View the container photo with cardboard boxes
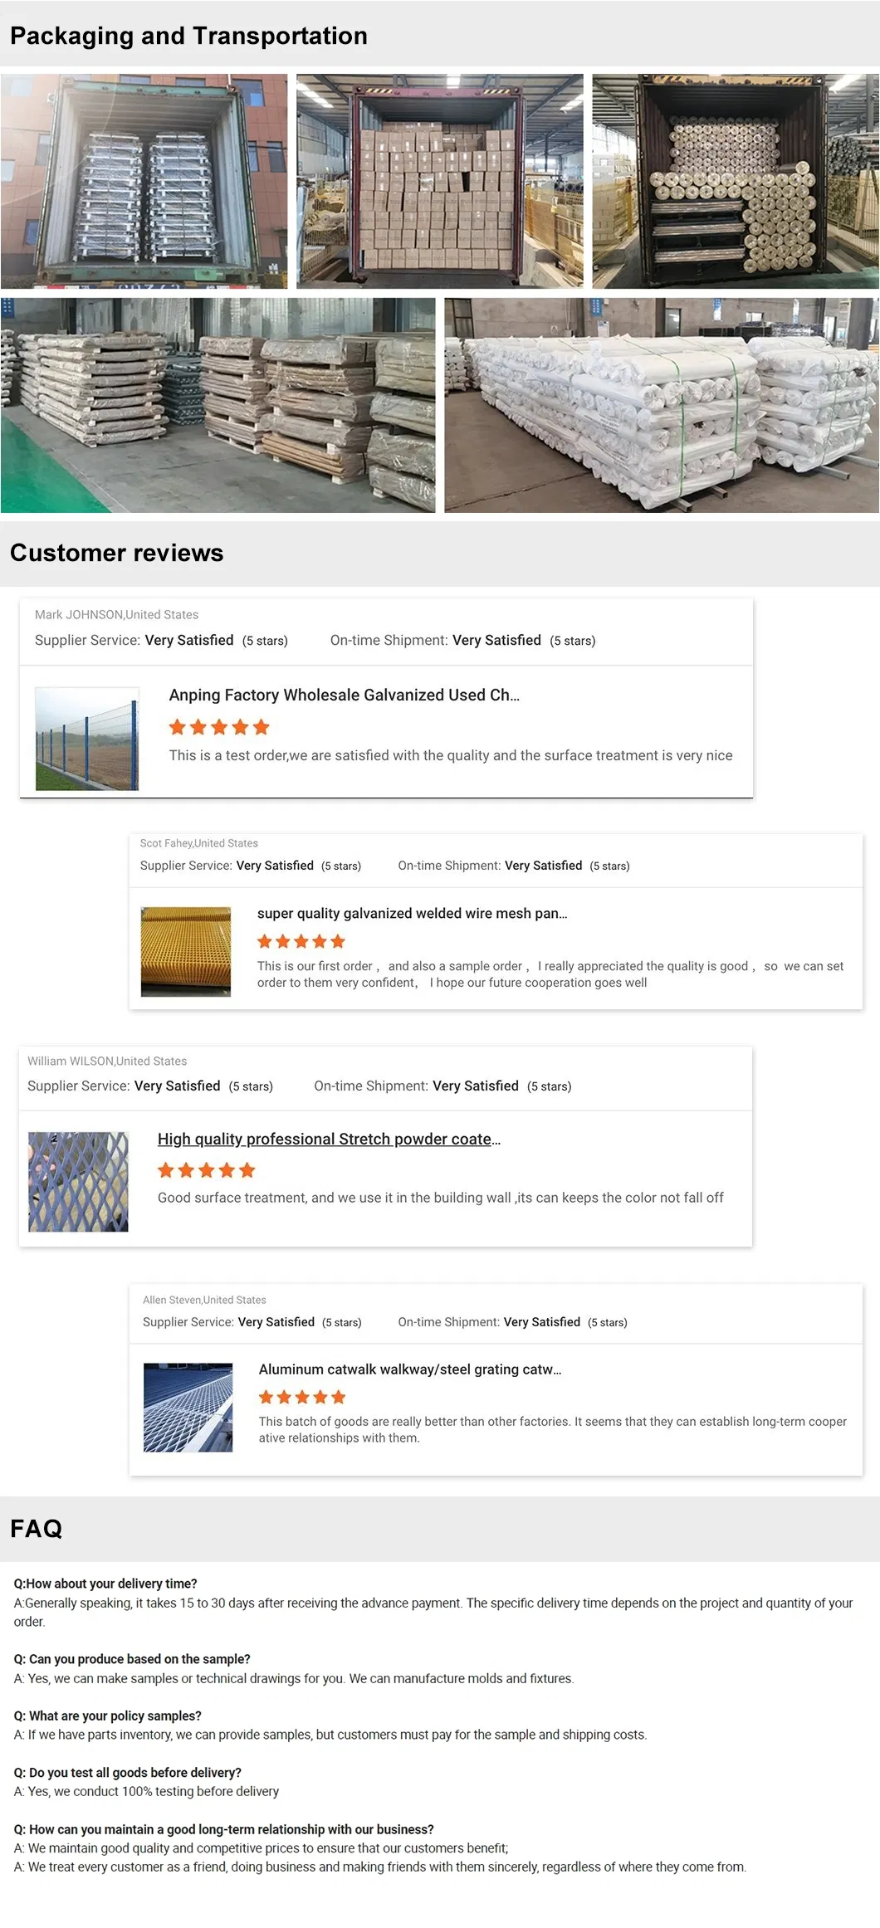The width and height of the screenshot is (880, 1928). point(440,181)
